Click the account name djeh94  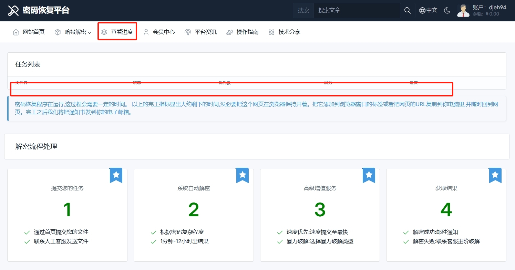[x=497, y=7]
